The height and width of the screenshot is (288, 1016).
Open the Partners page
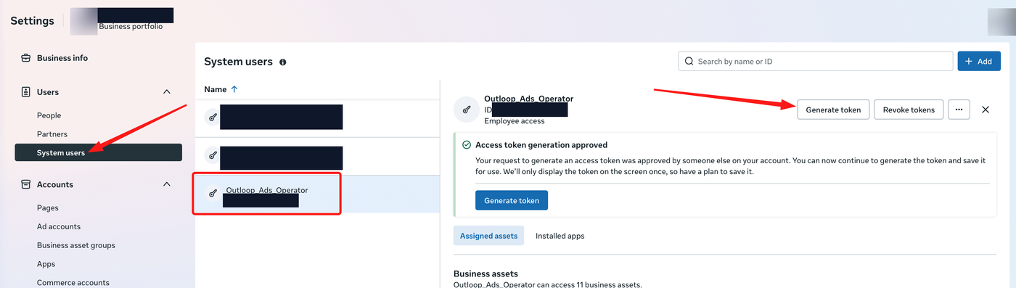tap(52, 134)
